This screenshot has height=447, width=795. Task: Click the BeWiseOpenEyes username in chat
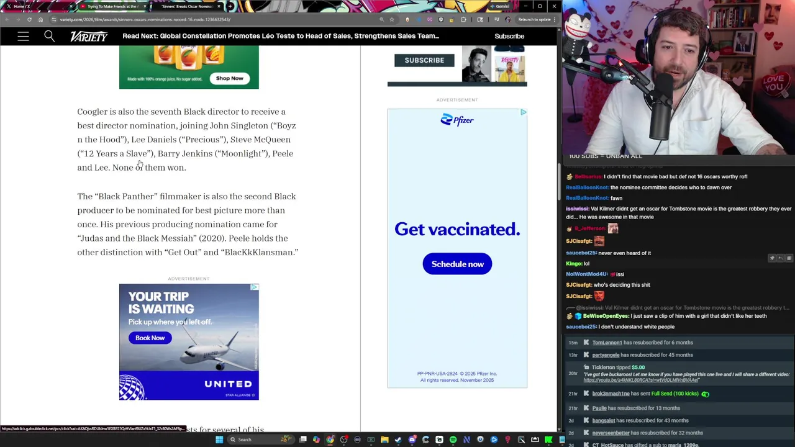tap(606, 316)
